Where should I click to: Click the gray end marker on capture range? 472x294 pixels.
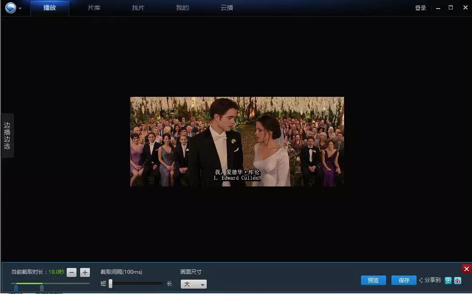pyautogui.click(x=42, y=288)
